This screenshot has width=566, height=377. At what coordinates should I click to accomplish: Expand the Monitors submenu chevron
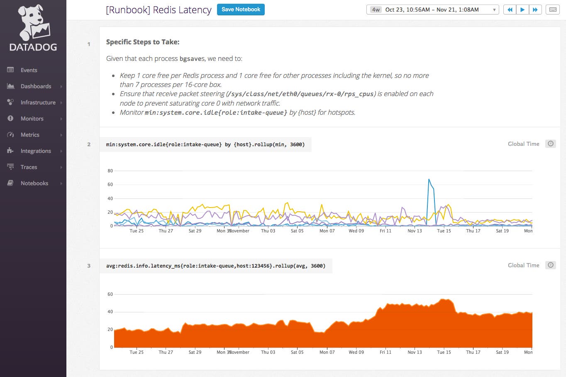tap(62, 118)
